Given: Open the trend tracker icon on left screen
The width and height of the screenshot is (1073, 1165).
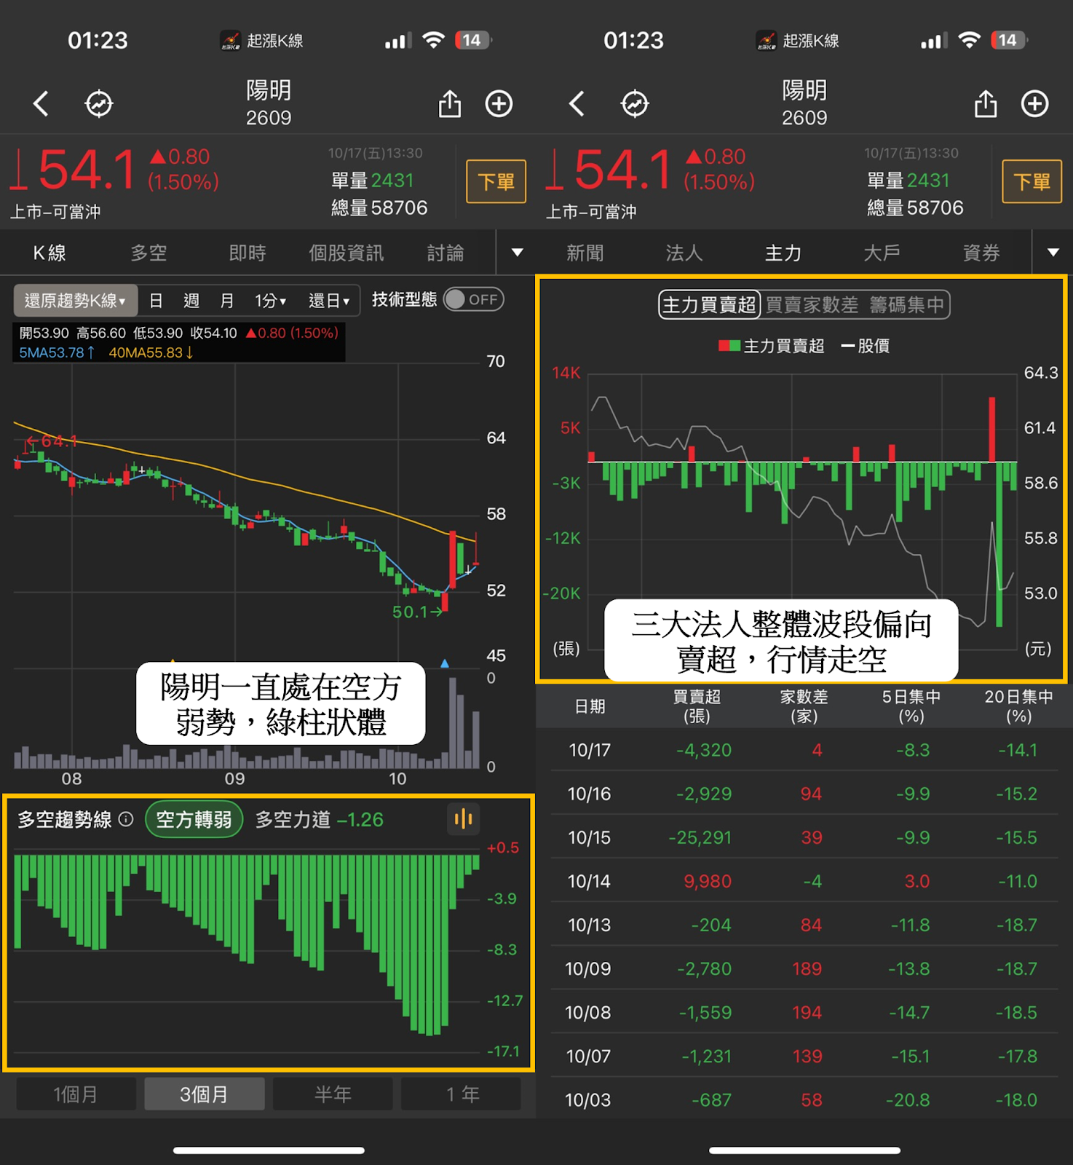Looking at the screenshot, I should 99,103.
